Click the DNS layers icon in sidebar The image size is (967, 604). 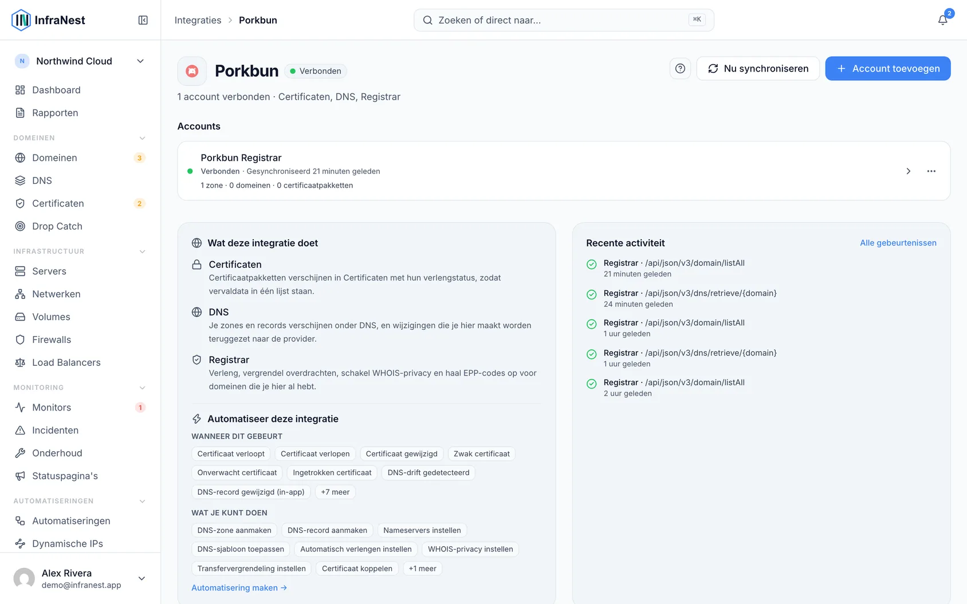click(x=20, y=180)
